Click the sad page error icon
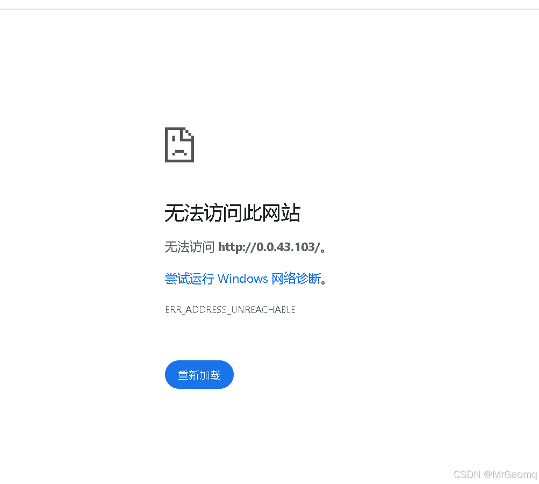 [x=179, y=145]
